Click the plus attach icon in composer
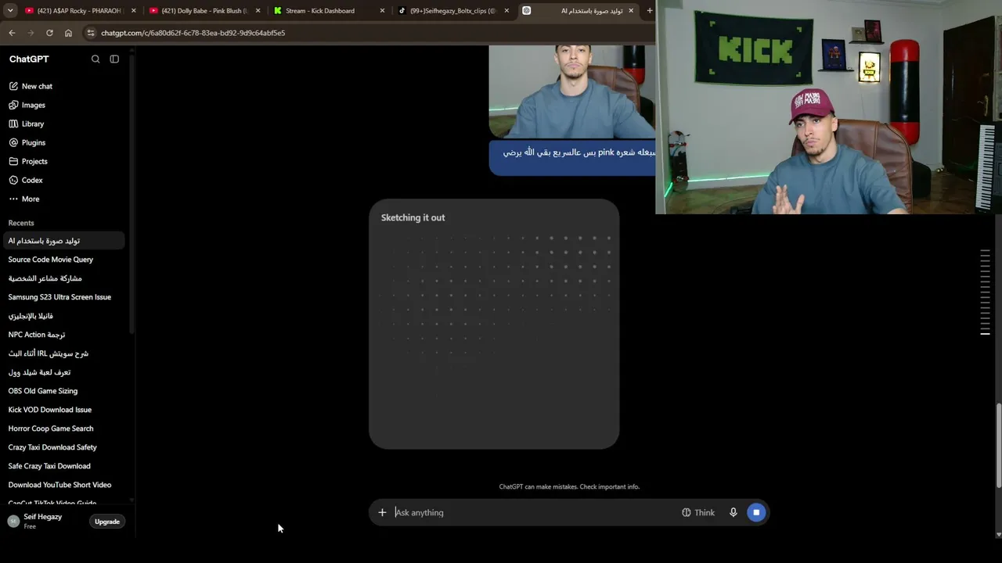The width and height of the screenshot is (1002, 563). [382, 513]
